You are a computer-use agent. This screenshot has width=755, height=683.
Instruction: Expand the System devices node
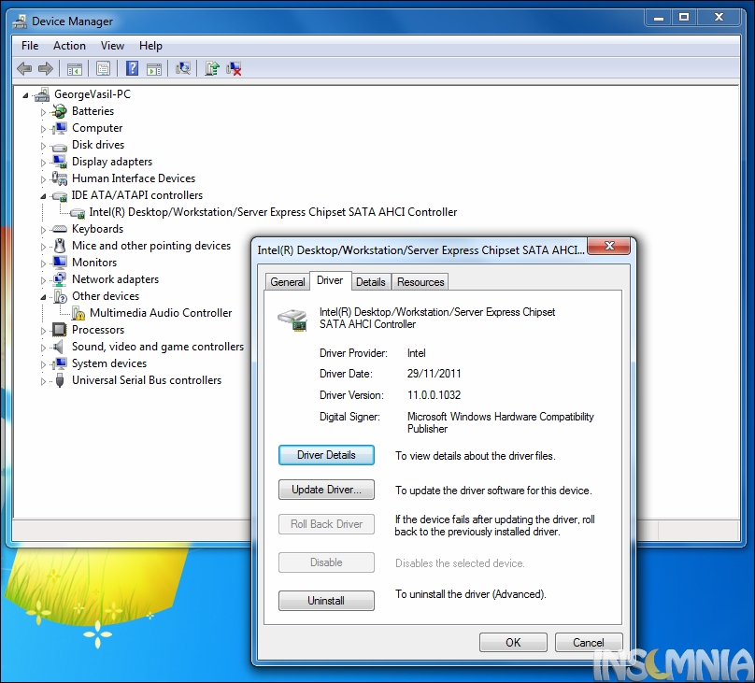coord(43,364)
